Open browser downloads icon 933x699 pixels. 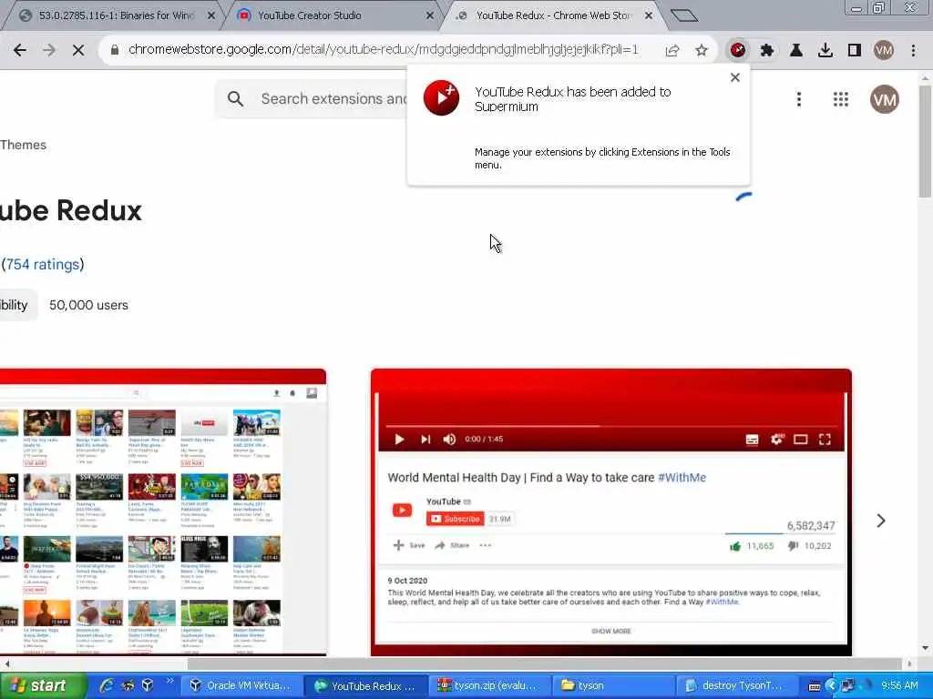point(825,51)
